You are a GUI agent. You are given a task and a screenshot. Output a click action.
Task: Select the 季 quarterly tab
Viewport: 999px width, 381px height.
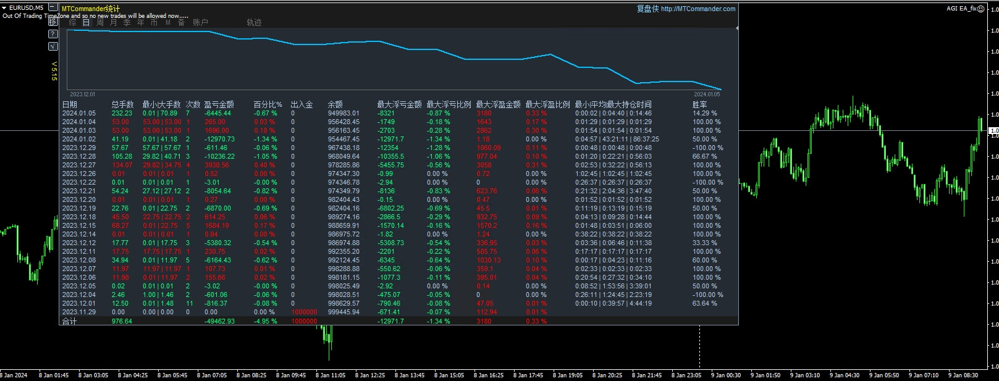tap(127, 22)
